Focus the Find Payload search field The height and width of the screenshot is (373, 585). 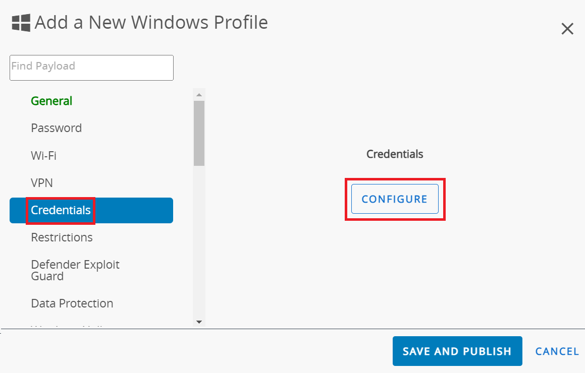(x=91, y=68)
